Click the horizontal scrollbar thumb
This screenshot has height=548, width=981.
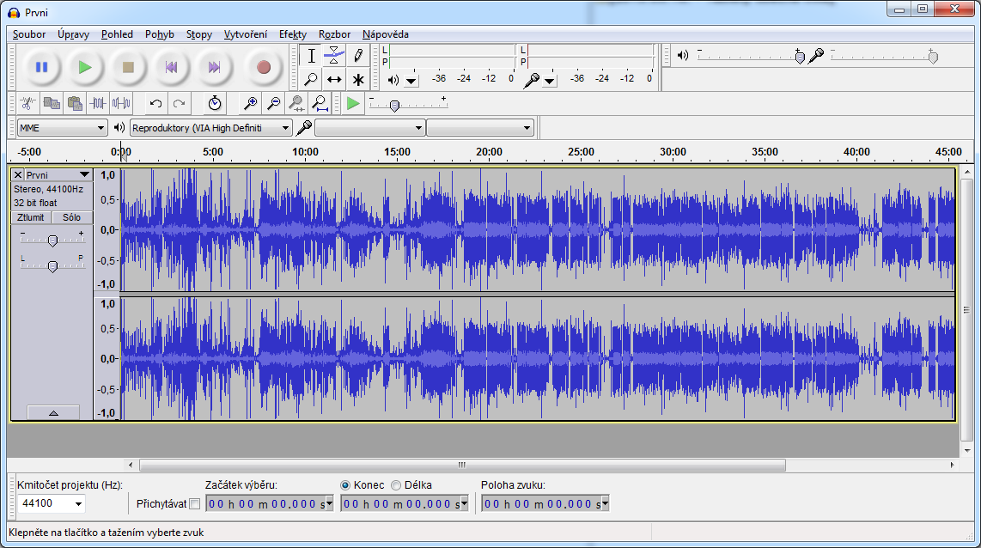462,465
